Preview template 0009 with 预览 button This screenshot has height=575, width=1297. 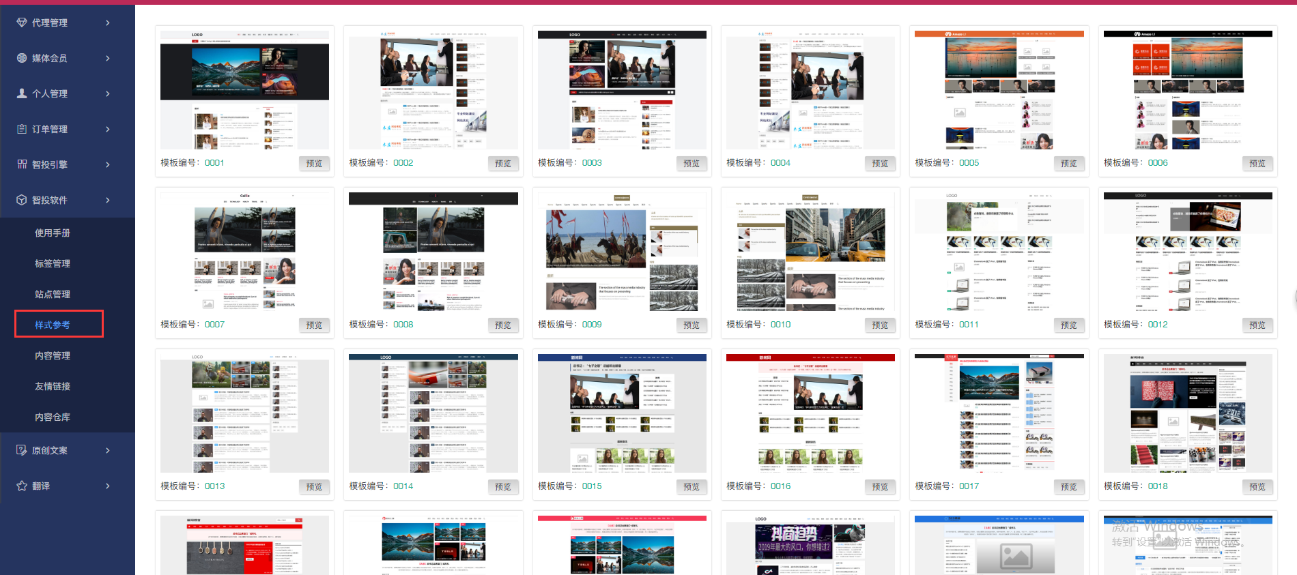click(692, 325)
